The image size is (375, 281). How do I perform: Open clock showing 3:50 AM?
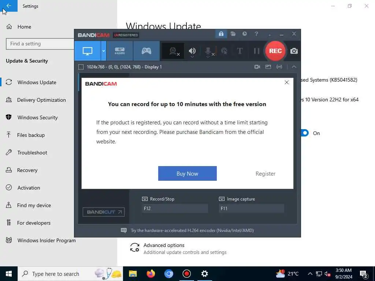pyautogui.click(x=344, y=274)
